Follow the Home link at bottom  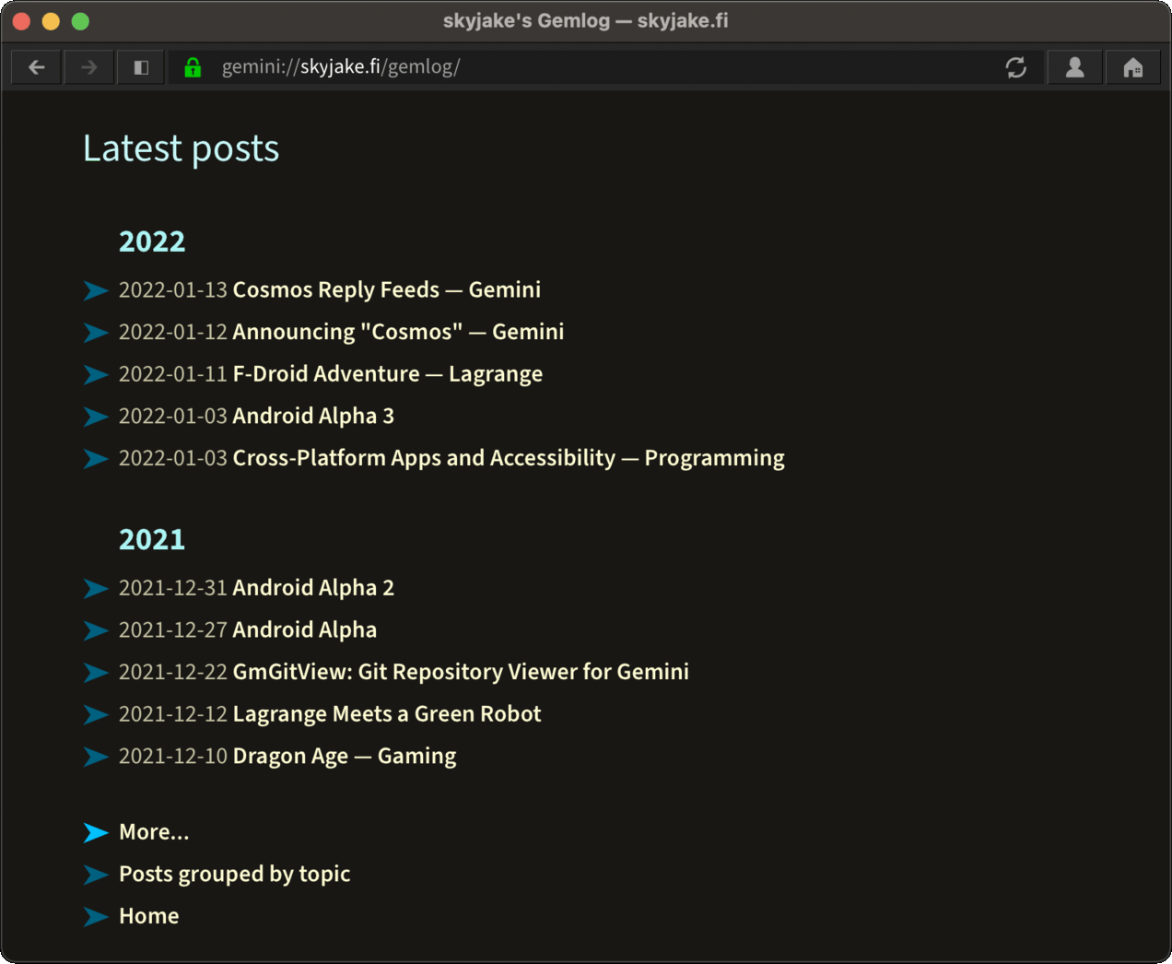pyautogui.click(x=149, y=916)
